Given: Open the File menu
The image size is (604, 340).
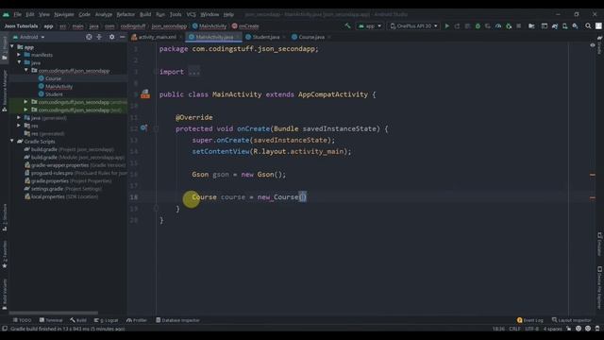Looking at the screenshot, I should point(17,14).
